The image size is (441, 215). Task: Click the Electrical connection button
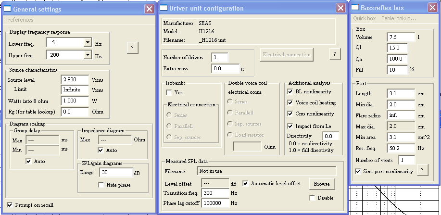point(287,55)
